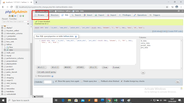Switch to the Structure tab
The width and height of the screenshot is (184, 103).
pyautogui.click(x=53, y=15)
